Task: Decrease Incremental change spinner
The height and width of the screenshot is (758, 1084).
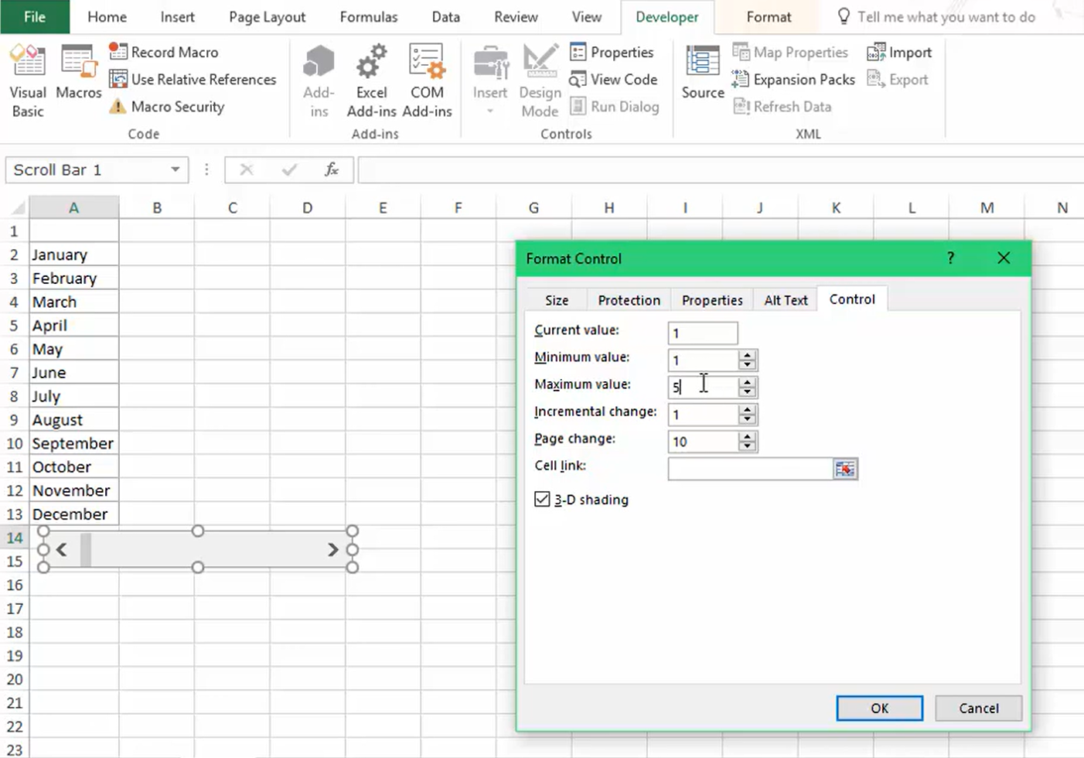Action: click(x=747, y=420)
